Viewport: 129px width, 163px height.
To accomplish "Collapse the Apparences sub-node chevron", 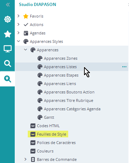I will [25, 50].
